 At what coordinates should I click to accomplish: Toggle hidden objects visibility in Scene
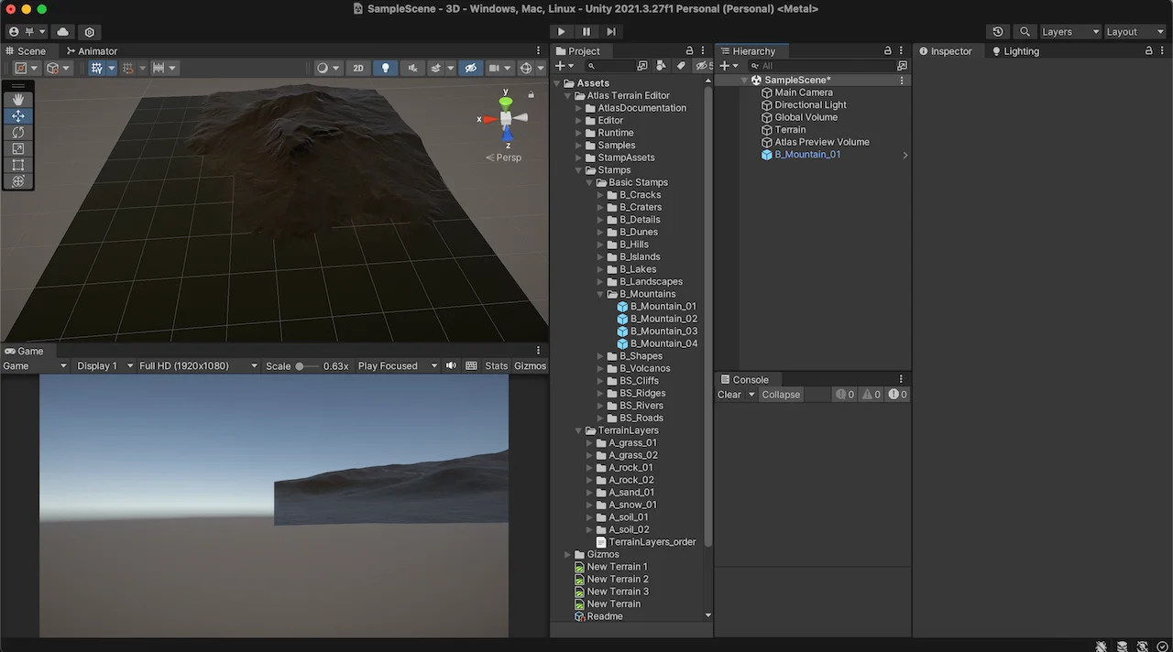tap(470, 68)
